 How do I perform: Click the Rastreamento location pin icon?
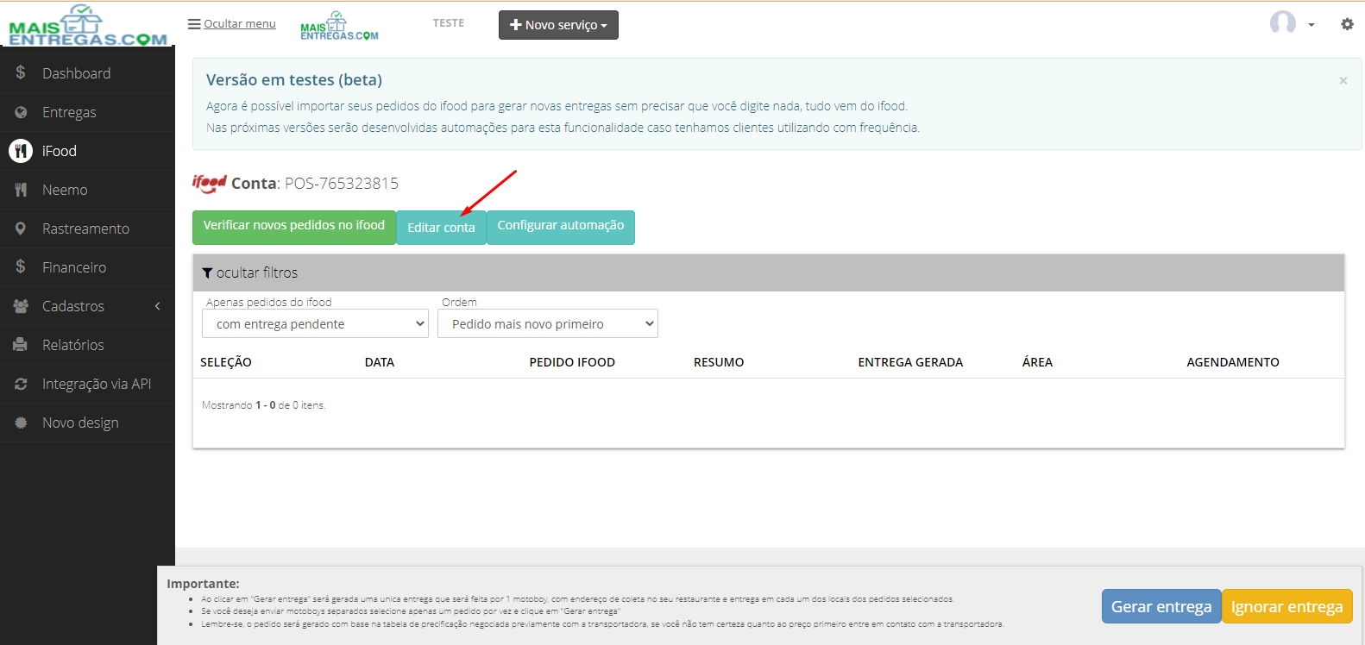[21, 229]
